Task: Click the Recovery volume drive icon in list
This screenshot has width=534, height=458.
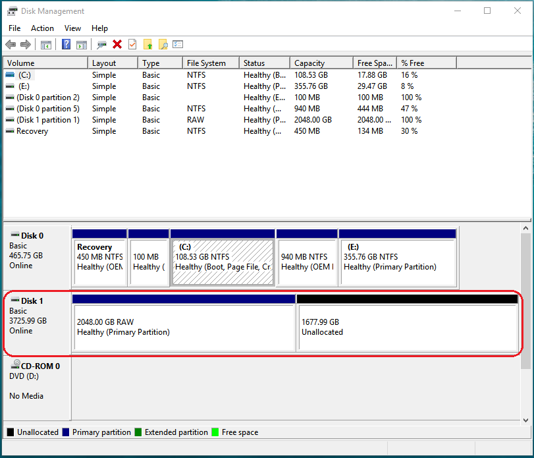Action: pos(11,131)
